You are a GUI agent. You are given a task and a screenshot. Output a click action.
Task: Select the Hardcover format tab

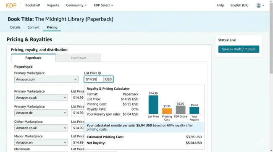pos(79,58)
